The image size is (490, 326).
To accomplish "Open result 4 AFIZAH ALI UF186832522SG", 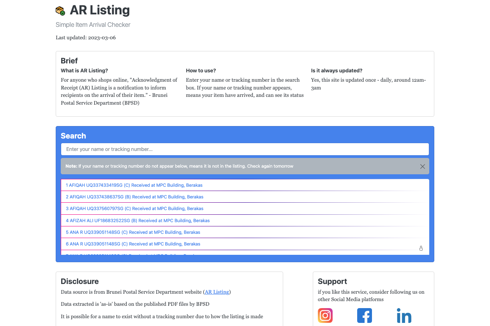I will (137, 221).
